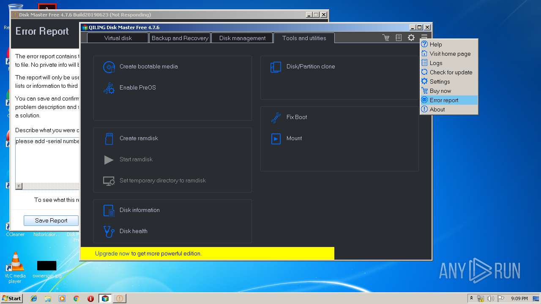Launch the Disk/Partition clone tool

coord(303,67)
